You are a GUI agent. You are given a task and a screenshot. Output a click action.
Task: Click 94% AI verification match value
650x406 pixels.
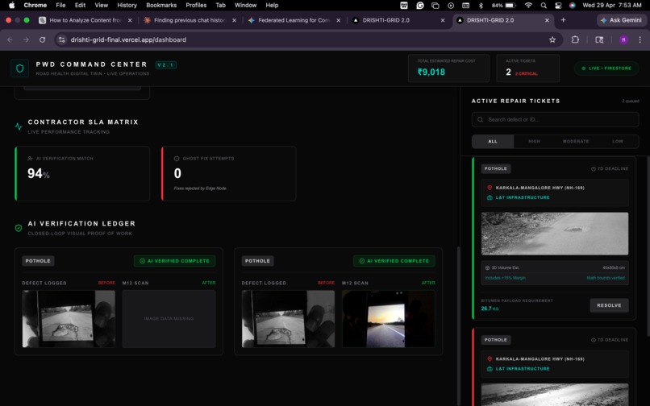pos(38,173)
